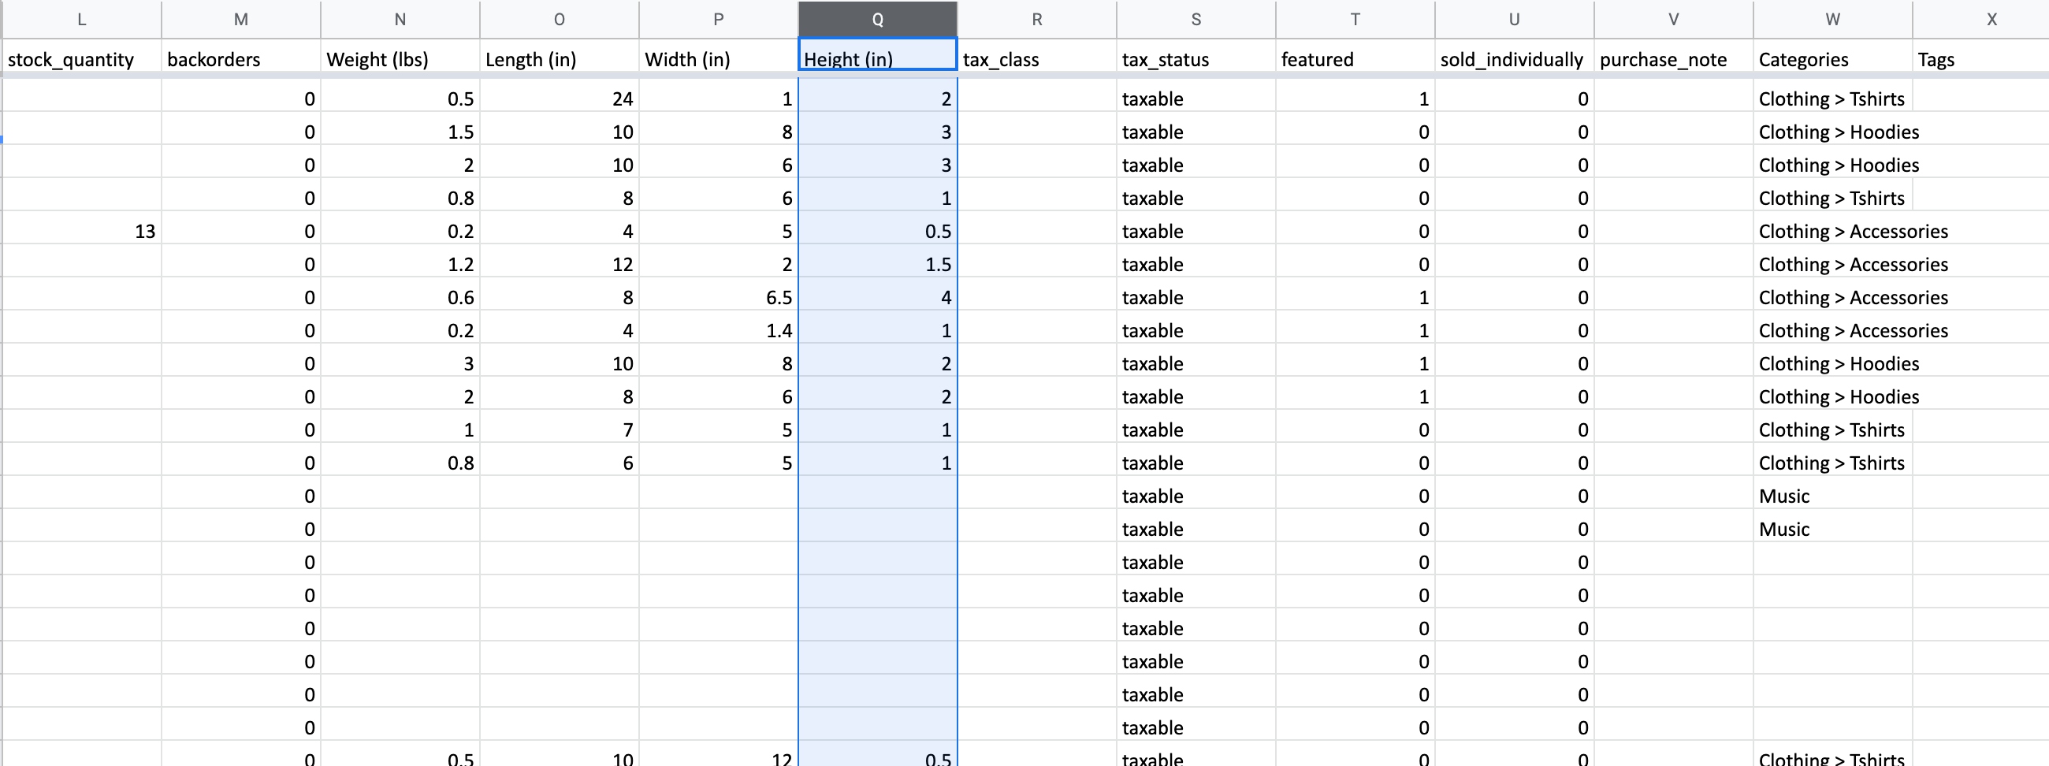The height and width of the screenshot is (766, 2049).
Task: Select the "sold_individually" header cell
Action: tap(1514, 60)
